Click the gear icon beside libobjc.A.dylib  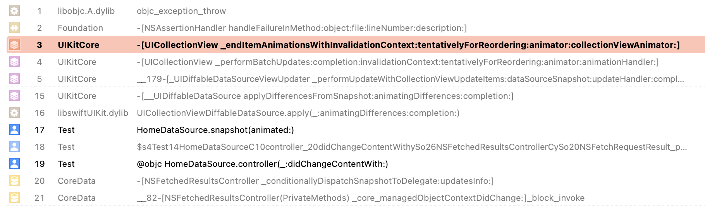(14, 11)
